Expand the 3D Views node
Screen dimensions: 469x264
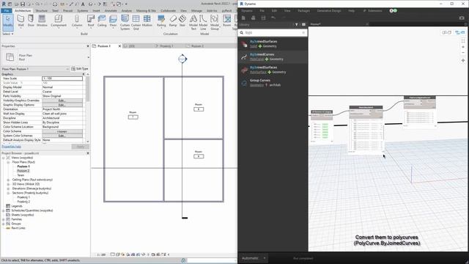point(8,184)
